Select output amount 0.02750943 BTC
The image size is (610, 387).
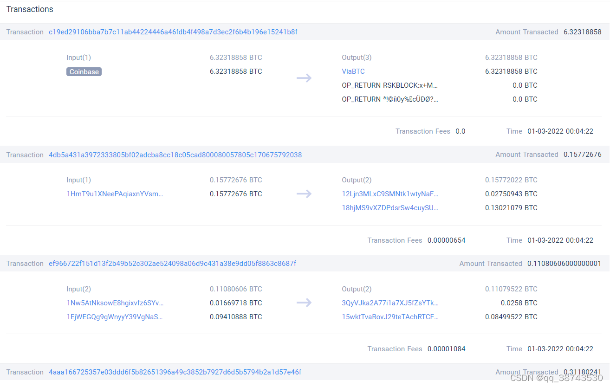[511, 194]
